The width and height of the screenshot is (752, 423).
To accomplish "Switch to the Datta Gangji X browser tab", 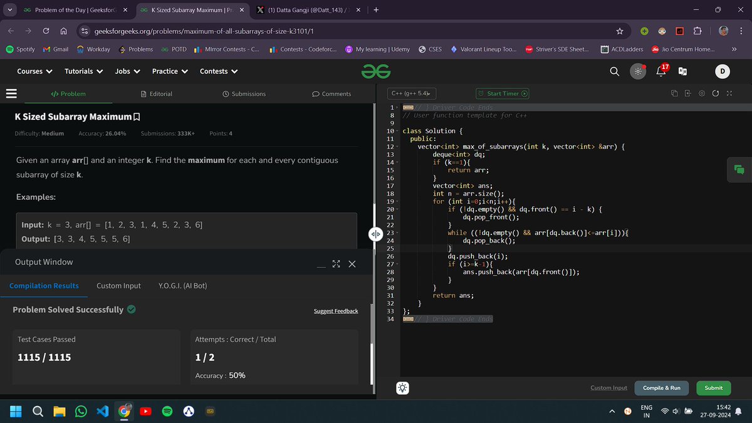I will coord(307,10).
